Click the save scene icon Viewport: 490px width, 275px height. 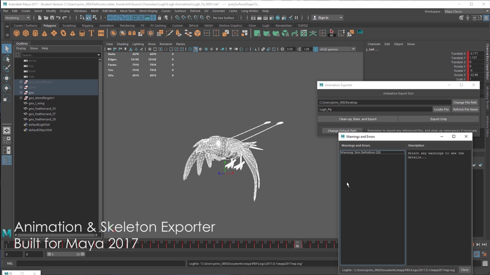tap(52, 18)
